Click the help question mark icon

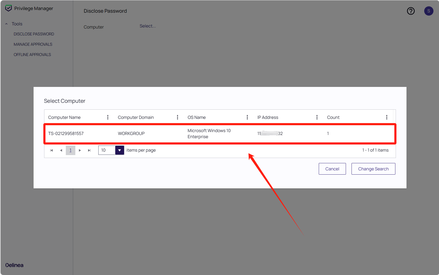tap(410, 11)
